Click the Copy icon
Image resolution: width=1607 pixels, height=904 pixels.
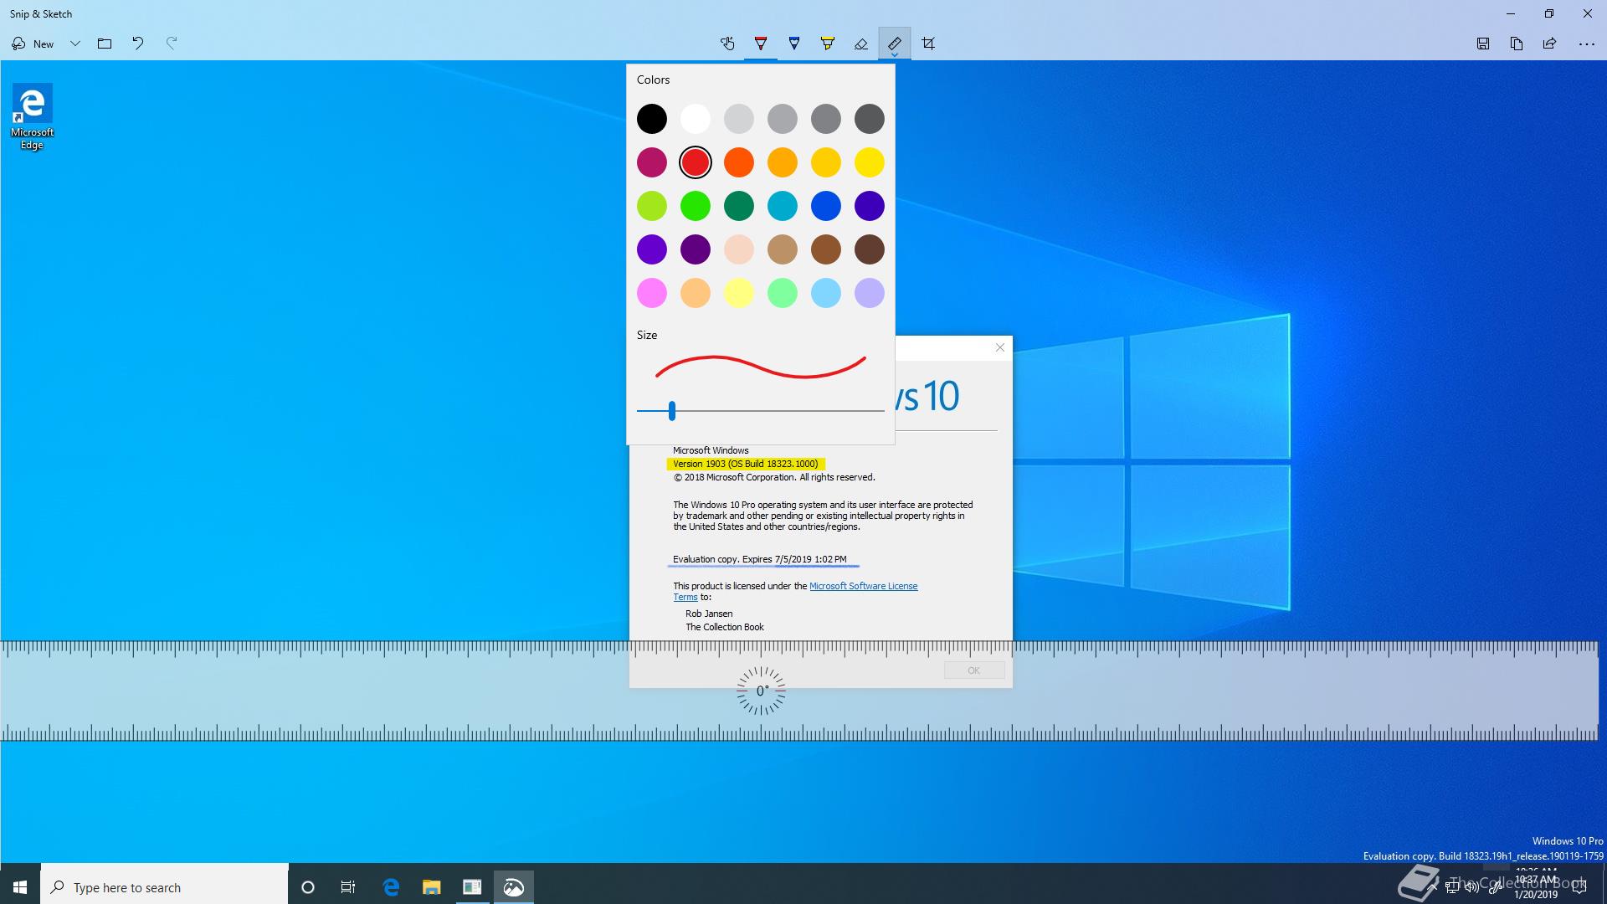point(1517,44)
